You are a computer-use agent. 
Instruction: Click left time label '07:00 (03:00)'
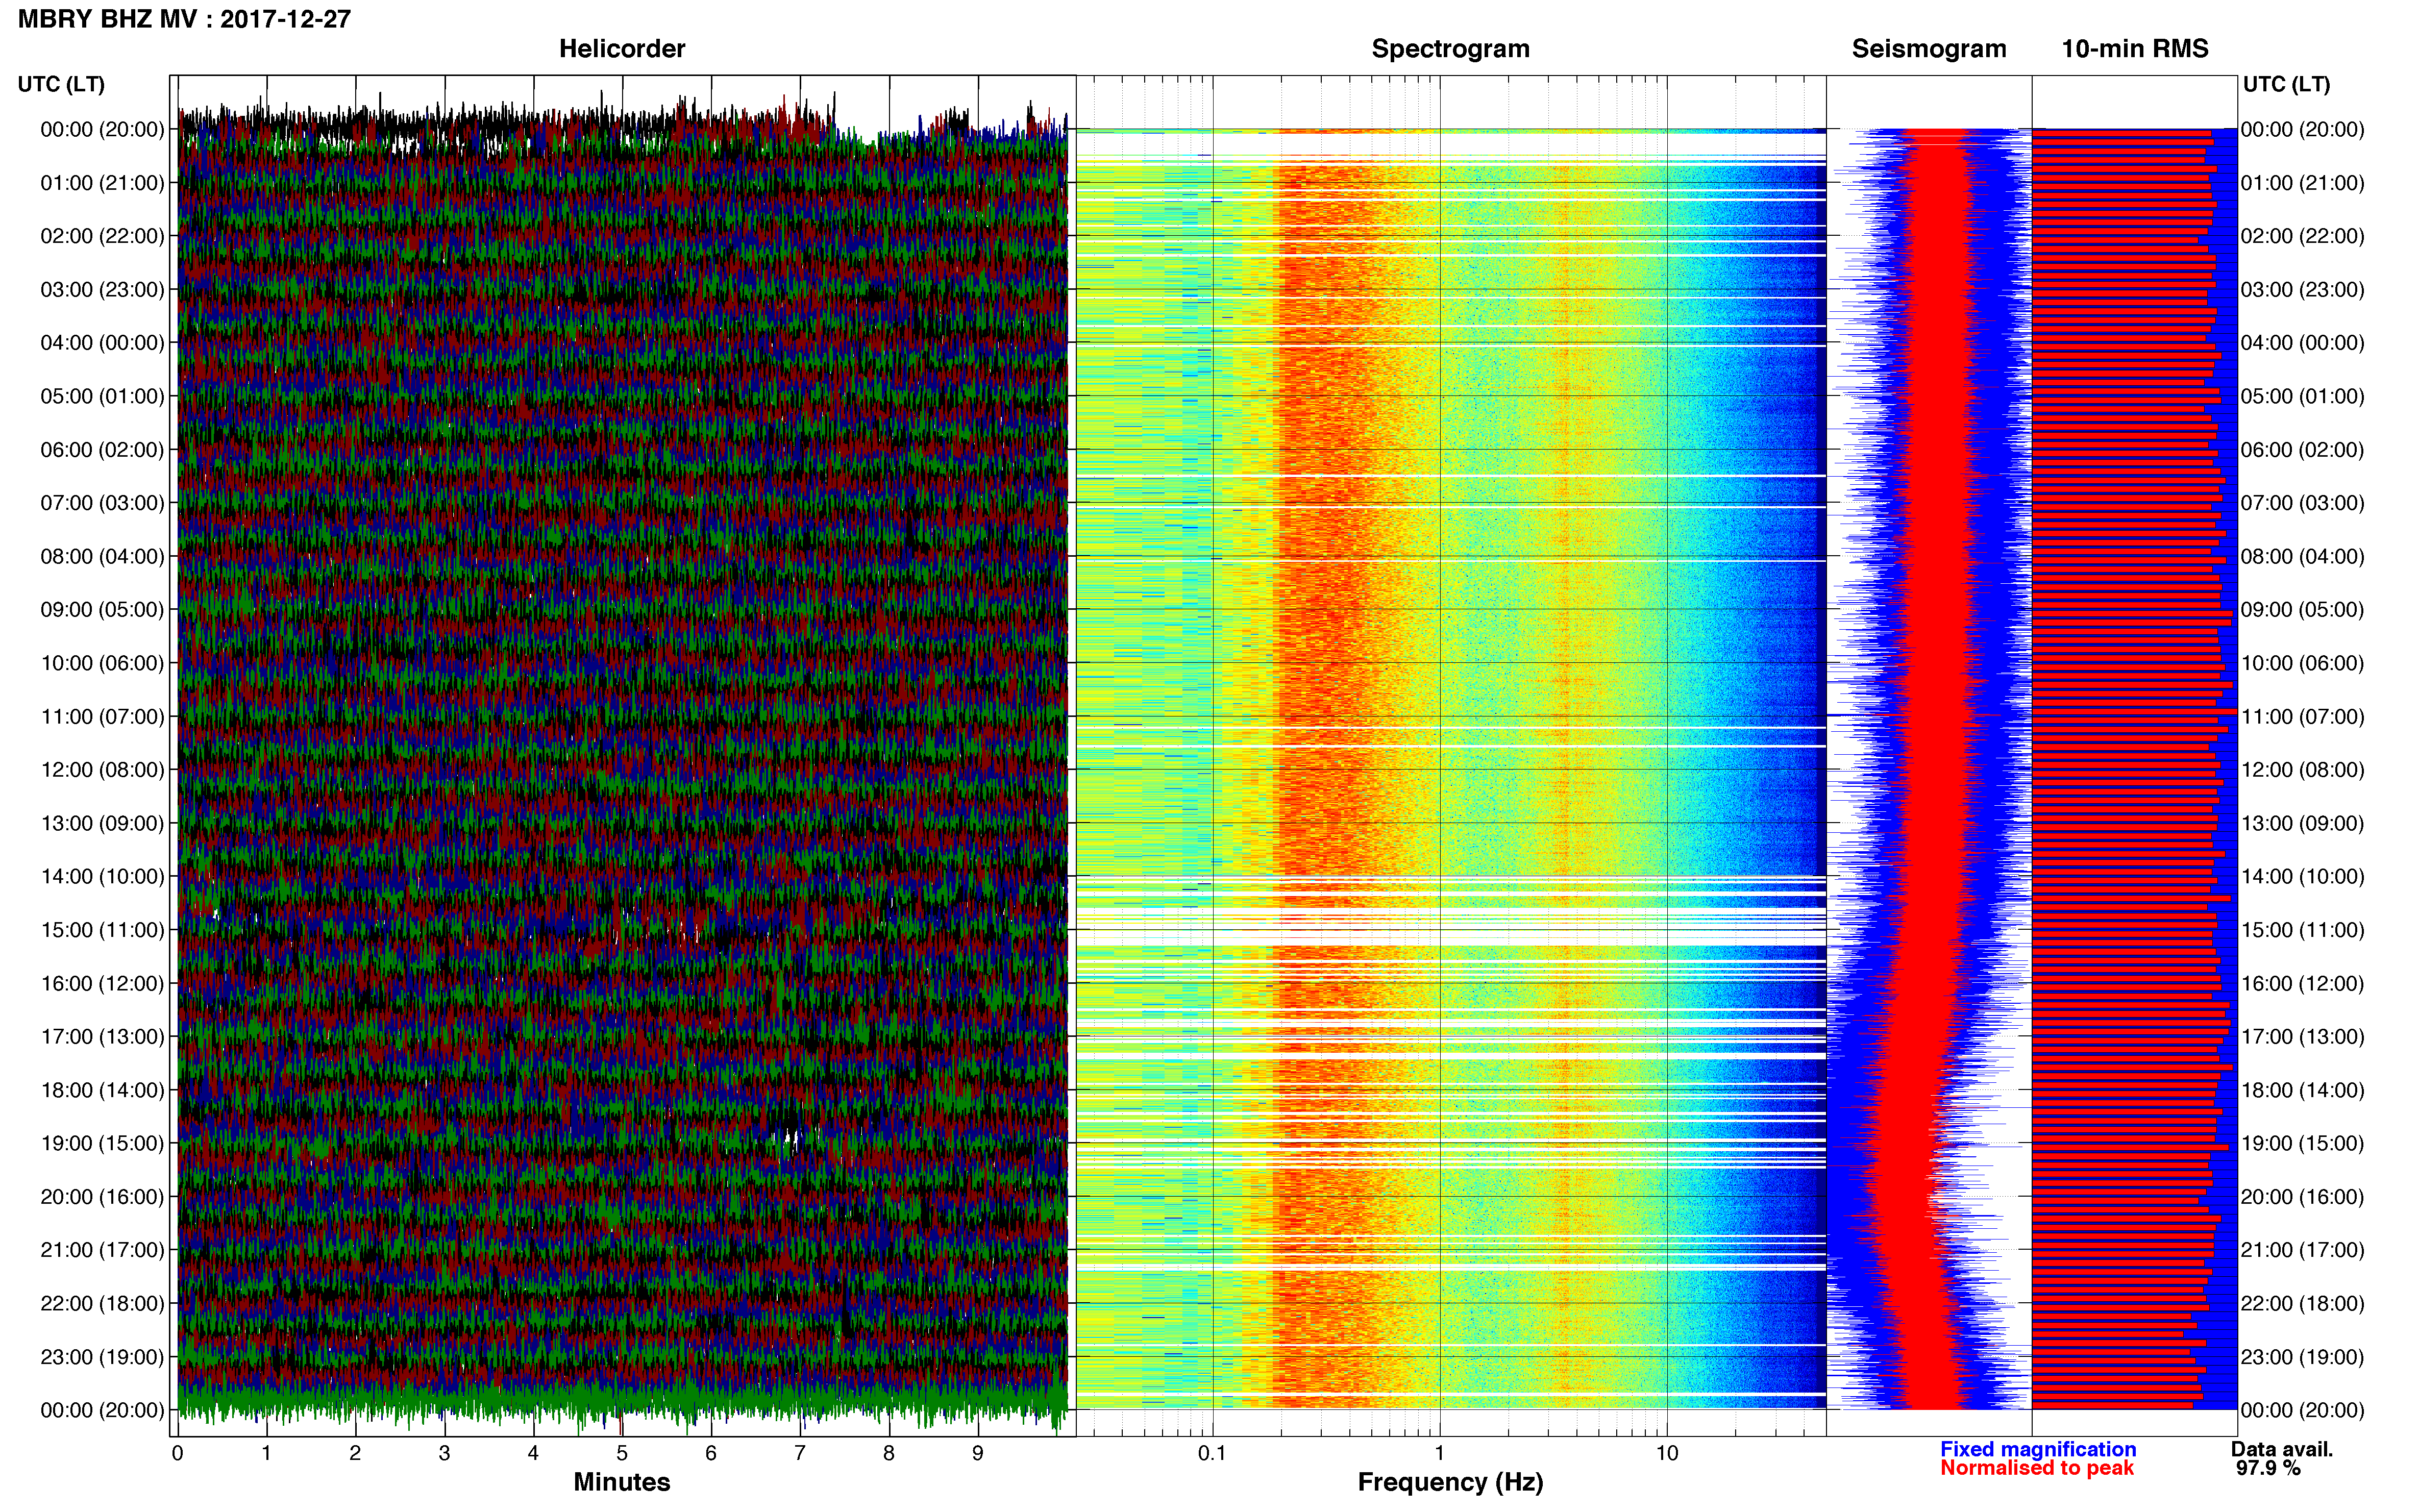pos(102,503)
